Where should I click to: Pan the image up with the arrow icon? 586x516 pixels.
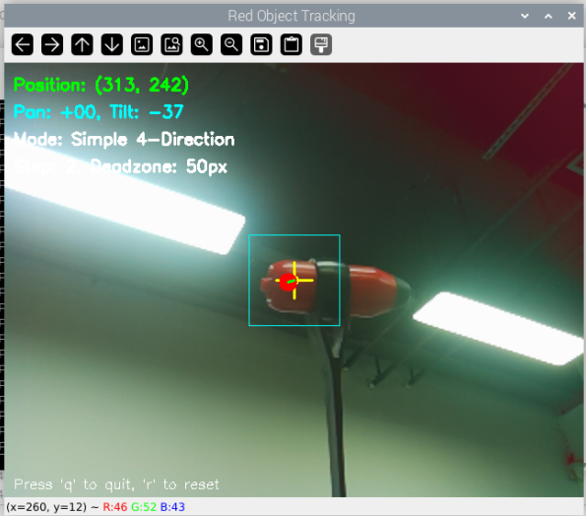click(x=82, y=45)
